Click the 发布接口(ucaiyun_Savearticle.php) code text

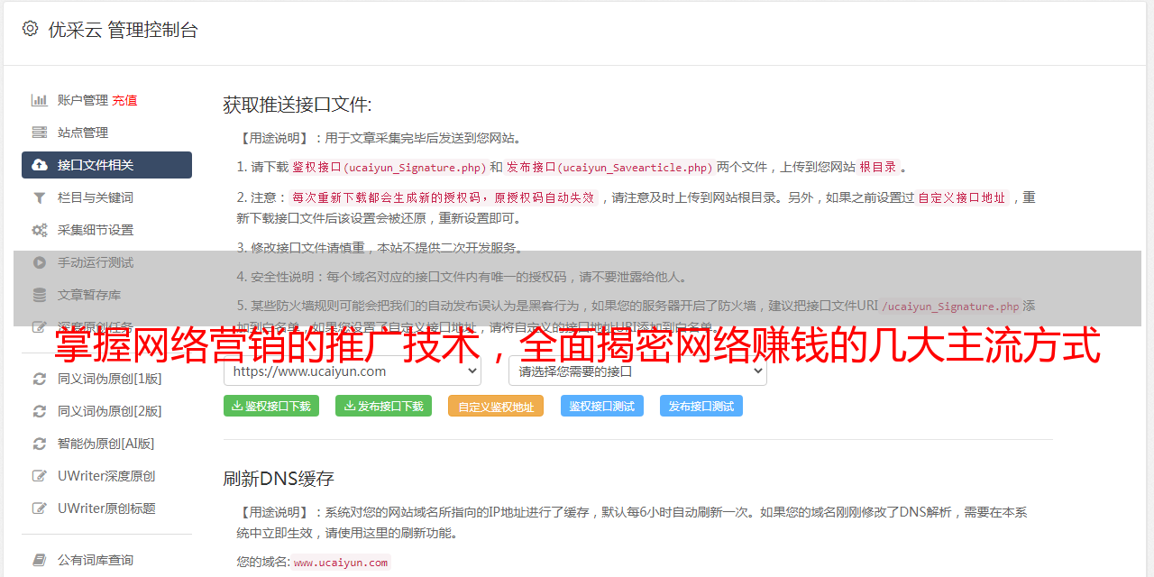pyautogui.click(x=610, y=168)
